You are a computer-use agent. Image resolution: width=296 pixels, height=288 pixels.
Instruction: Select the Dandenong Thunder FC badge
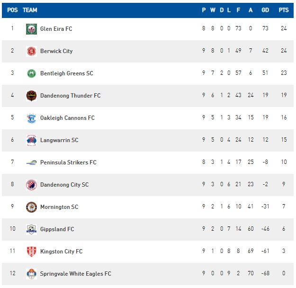coord(31,96)
